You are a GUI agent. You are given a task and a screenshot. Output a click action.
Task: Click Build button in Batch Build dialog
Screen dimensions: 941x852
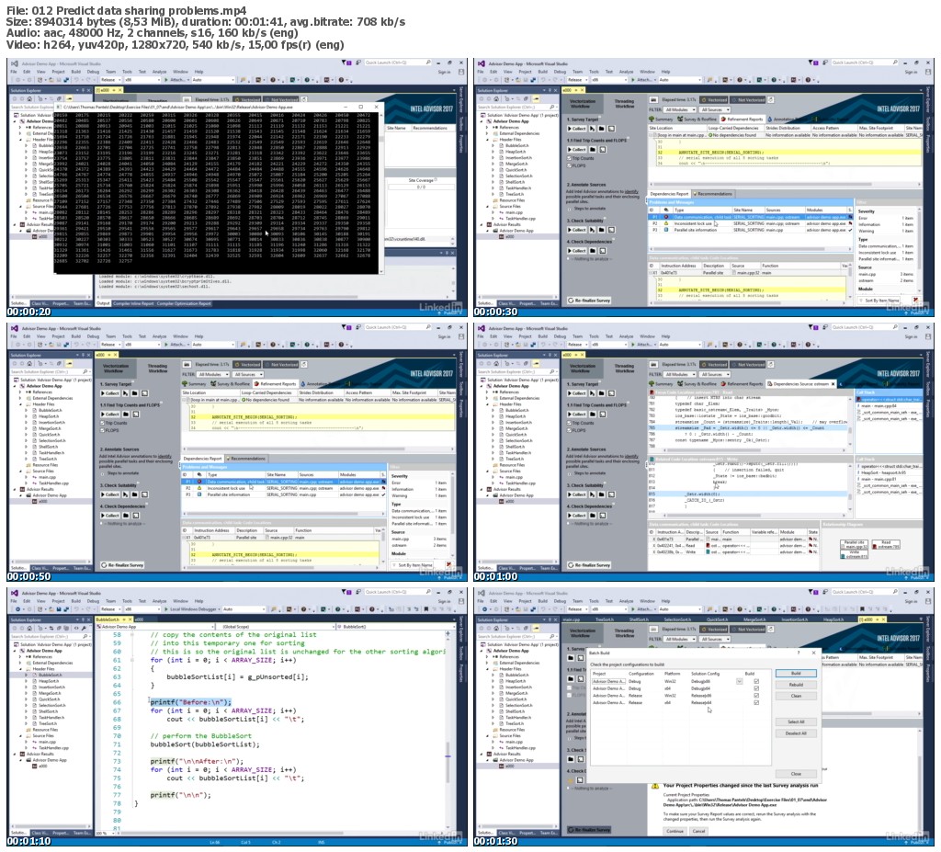(x=796, y=674)
